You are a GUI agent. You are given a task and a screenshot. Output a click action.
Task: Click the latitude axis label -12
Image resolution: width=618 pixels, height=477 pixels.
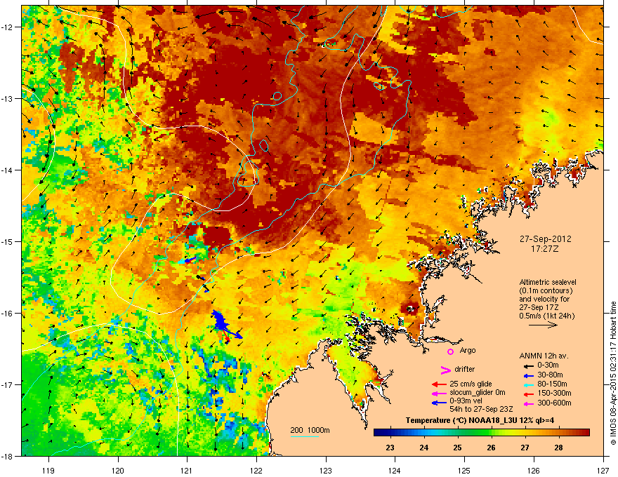point(7,27)
